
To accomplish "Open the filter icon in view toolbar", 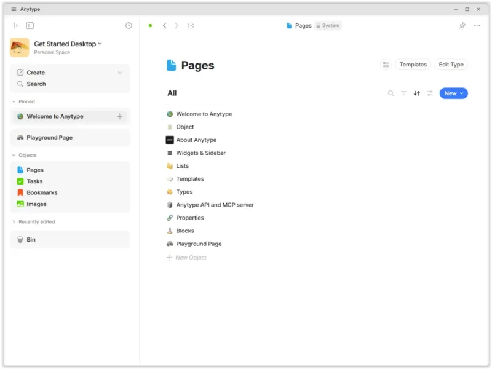I will click(x=403, y=93).
